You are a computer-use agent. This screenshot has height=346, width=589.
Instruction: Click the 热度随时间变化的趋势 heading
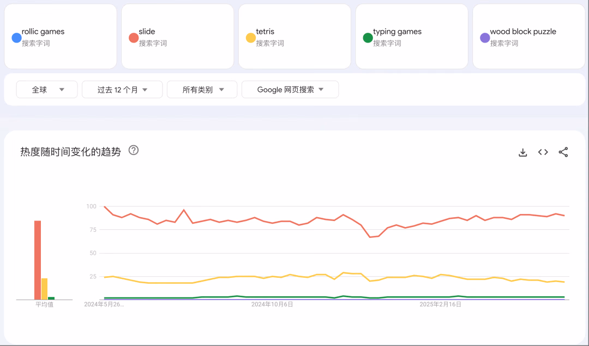tap(70, 152)
